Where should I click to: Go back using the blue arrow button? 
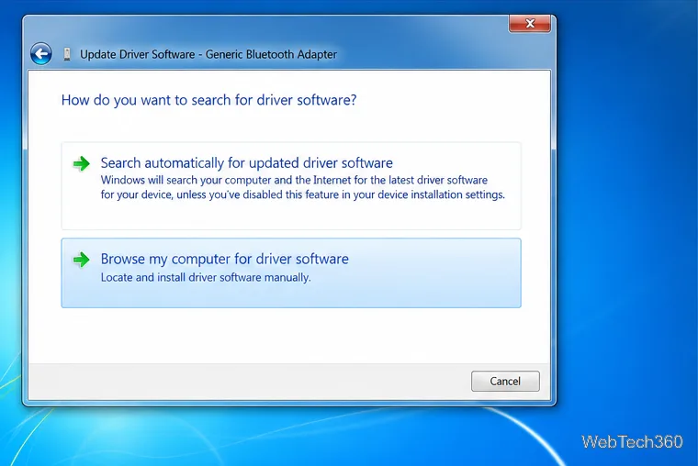tap(41, 54)
